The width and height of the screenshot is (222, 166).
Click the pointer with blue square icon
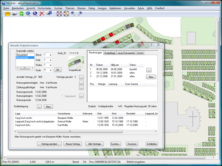tap(49, 13)
